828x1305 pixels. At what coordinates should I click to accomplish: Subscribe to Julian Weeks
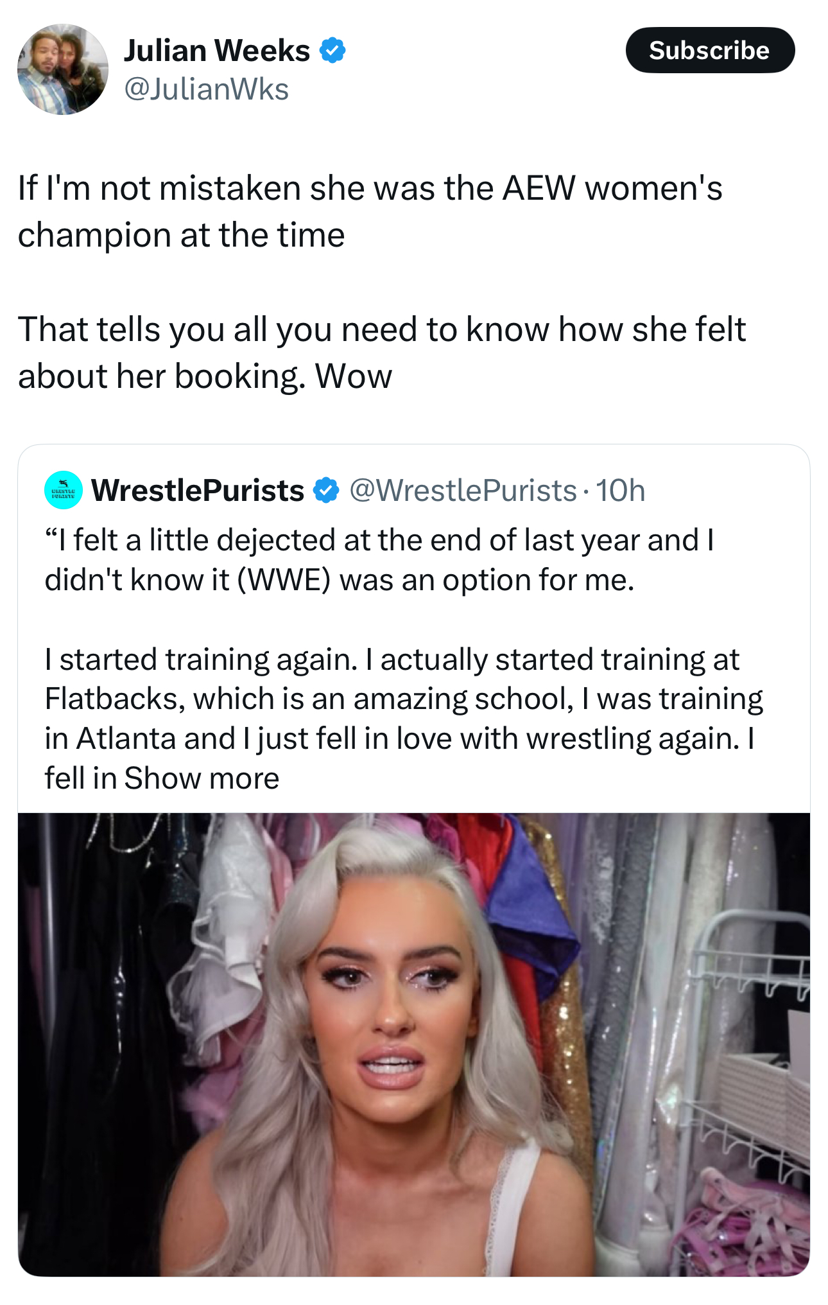click(710, 50)
